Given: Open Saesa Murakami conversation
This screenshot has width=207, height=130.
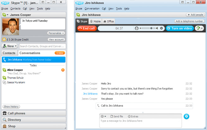Looking at the screenshot, I should click(34, 82).
